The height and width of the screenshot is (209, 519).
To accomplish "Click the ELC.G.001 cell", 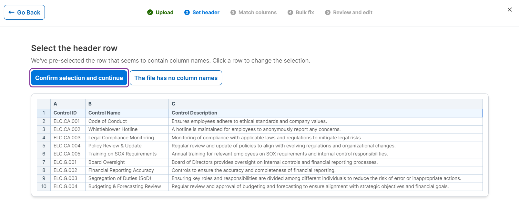I will point(68,162).
